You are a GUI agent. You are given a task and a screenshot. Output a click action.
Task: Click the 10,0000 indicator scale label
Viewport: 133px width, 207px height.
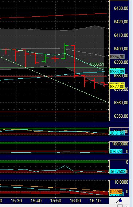pos(121,182)
